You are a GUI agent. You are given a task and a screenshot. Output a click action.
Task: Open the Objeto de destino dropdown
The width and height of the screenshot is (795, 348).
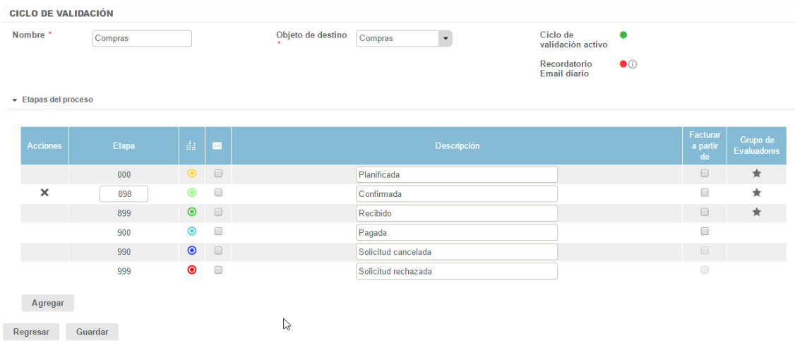(x=445, y=39)
